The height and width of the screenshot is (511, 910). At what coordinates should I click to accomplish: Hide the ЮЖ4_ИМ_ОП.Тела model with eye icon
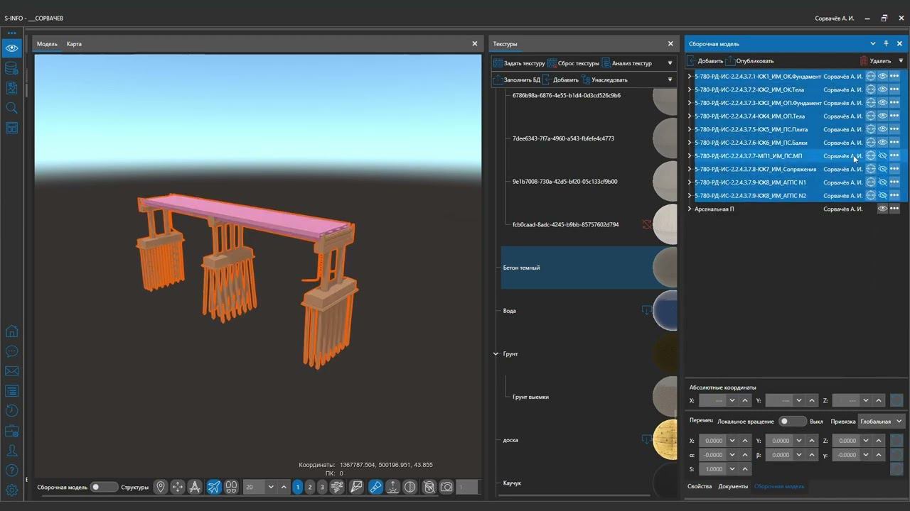pos(882,116)
